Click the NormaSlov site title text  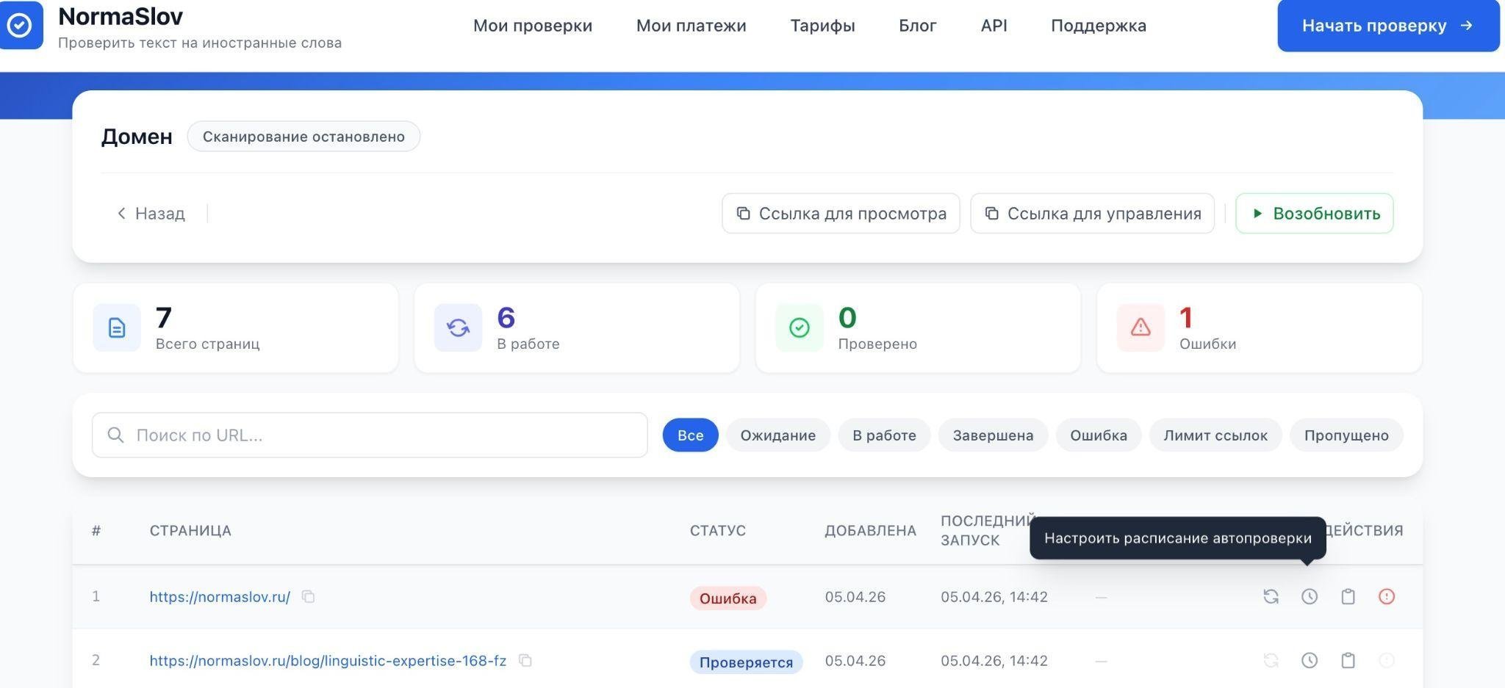tap(121, 15)
